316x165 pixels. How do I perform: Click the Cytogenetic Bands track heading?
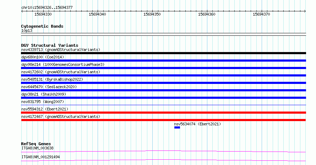click(42, 26)
